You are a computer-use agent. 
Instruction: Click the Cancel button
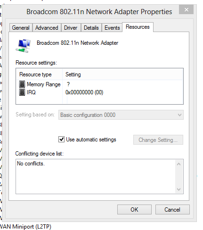pyautogui.click(x=172, y=209)
